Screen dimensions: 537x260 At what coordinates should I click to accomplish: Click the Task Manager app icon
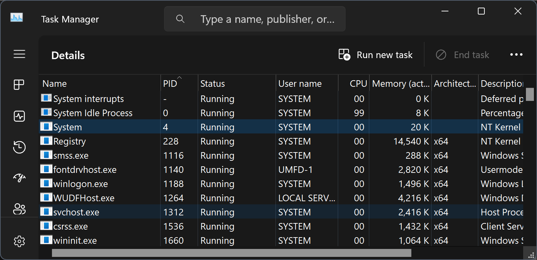[x=17, y=17]
